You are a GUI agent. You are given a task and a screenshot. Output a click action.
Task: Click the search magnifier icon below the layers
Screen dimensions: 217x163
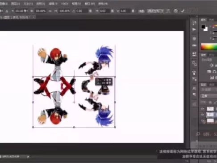click(198, 134)
